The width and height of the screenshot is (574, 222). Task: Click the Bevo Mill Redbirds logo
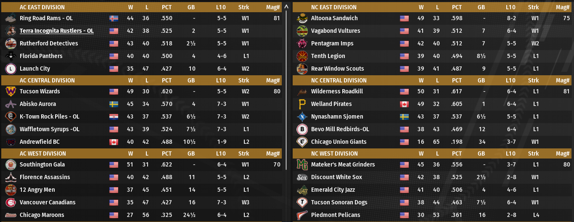pyautogui.click(x=302, y=129)
